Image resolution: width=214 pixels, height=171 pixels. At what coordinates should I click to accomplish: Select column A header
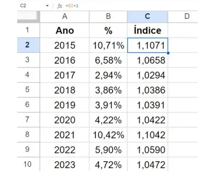coord(65,17)
